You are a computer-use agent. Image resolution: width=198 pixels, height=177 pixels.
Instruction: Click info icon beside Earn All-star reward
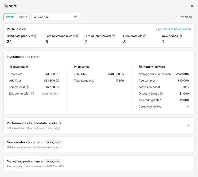click(113, 36)
